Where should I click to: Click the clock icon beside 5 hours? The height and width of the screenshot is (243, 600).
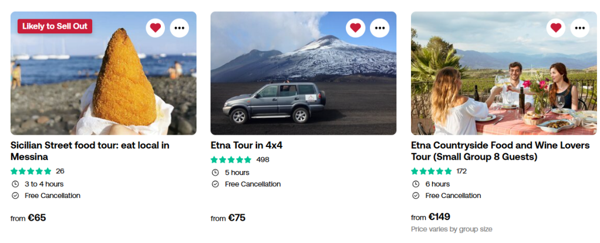coord(215,173)
